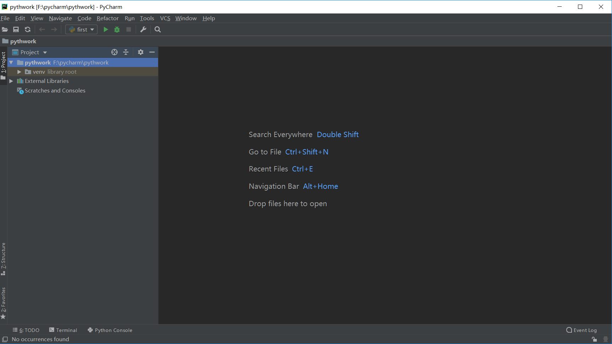Toggle the 1: Project side tab
The image size is (612, 344).
pyautogui.click(x=4, y=66)
